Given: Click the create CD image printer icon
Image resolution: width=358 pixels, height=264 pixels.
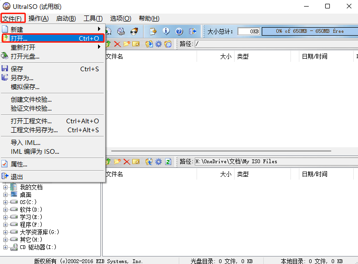Looking at the screenshot, I should tap(121, 31).
